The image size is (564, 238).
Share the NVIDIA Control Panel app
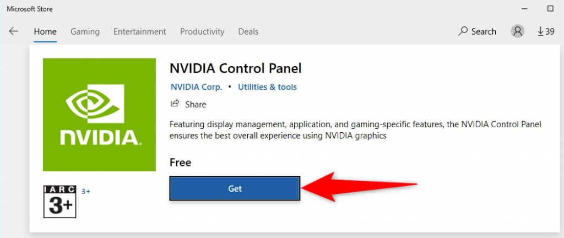coord(188,104)
